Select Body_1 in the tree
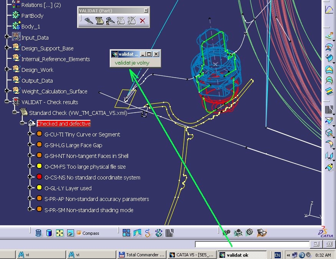336x259 pixels. point(31,27)
